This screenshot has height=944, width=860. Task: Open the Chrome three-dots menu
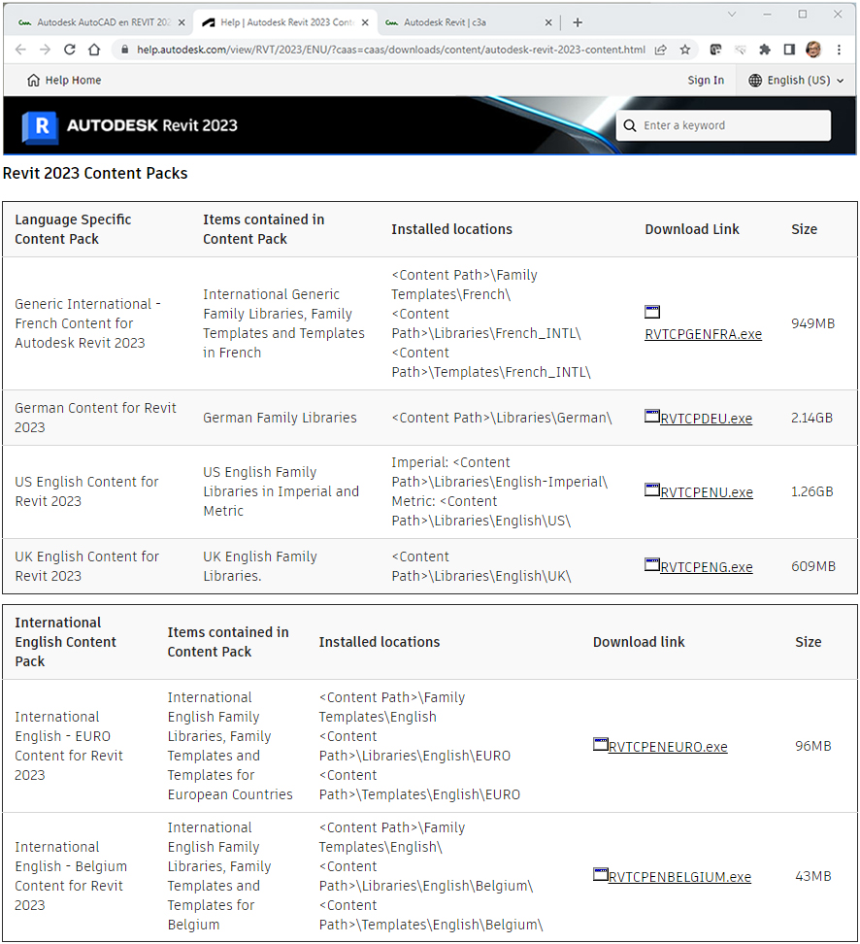[x=839, y=50]
